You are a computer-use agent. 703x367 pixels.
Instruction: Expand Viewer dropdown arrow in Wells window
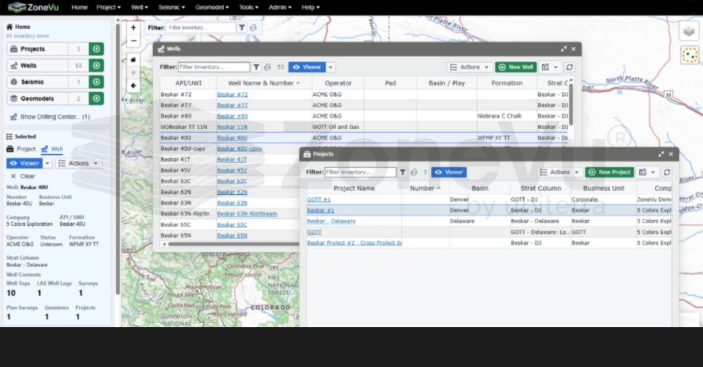pyautogui.click(x=330, y=67)
